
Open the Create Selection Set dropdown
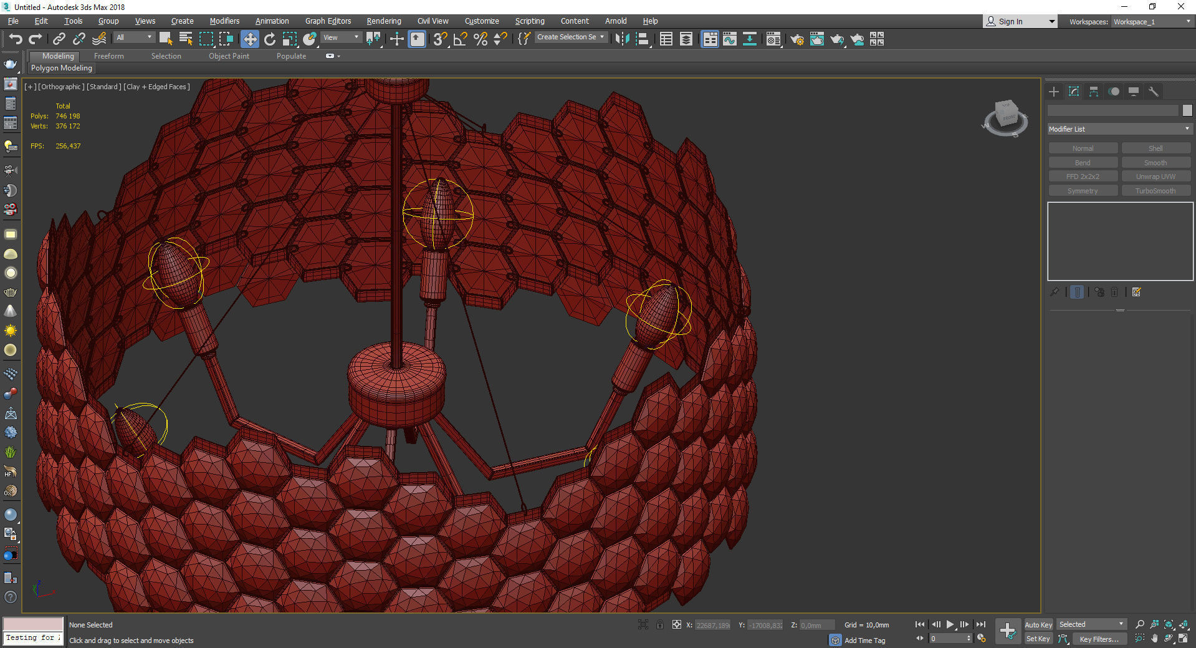tap(571, 37)
